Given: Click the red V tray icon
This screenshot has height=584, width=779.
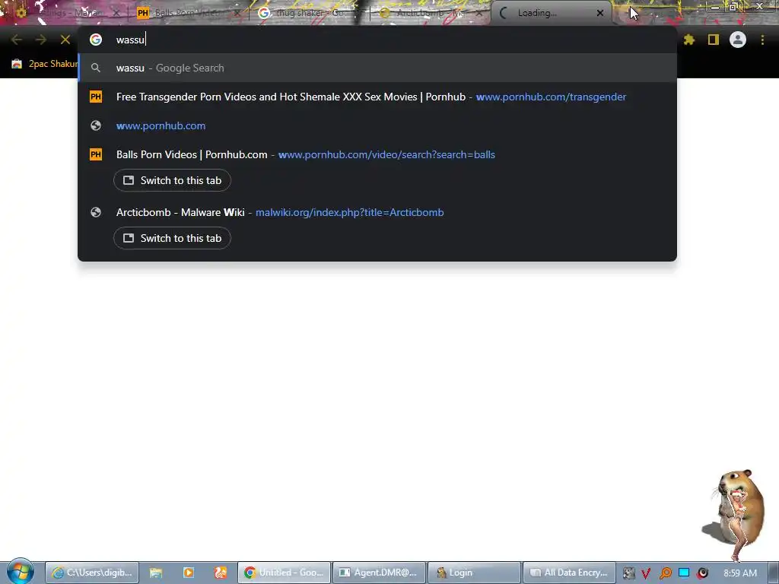Looking at the screenshot, I should click(x=647, y=573).
